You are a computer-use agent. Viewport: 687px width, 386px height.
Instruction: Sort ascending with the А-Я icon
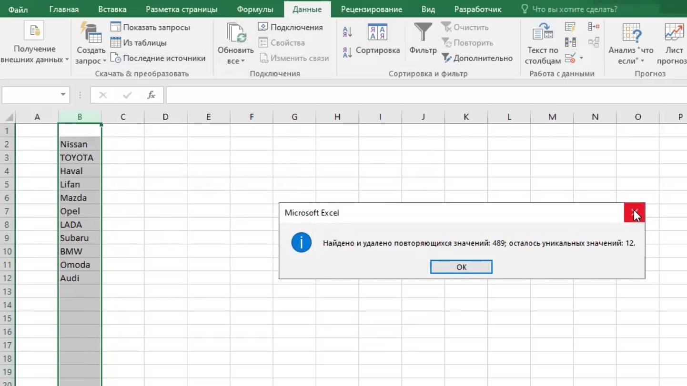pos(347,32)
